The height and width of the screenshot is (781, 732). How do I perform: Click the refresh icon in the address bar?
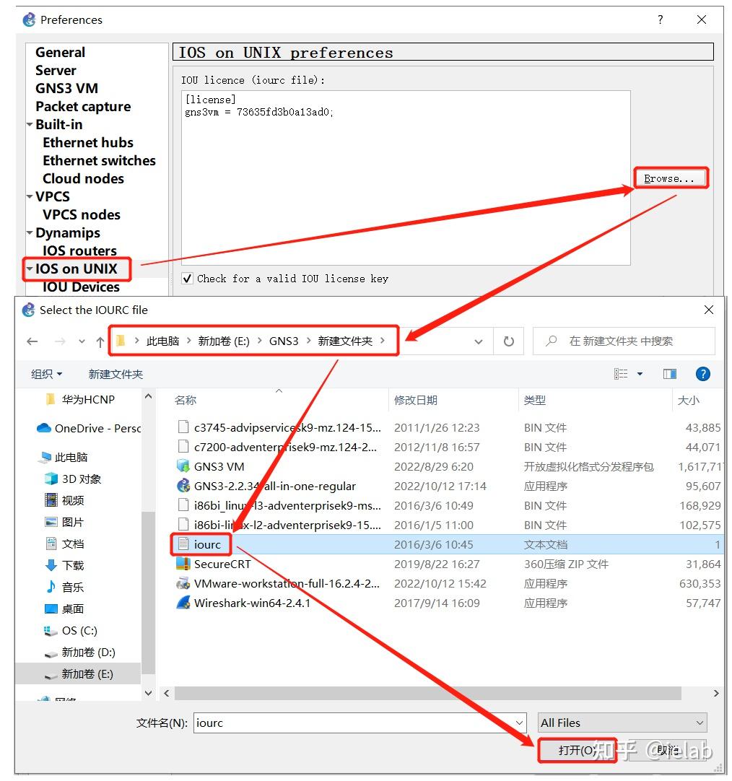click(509, 341)
